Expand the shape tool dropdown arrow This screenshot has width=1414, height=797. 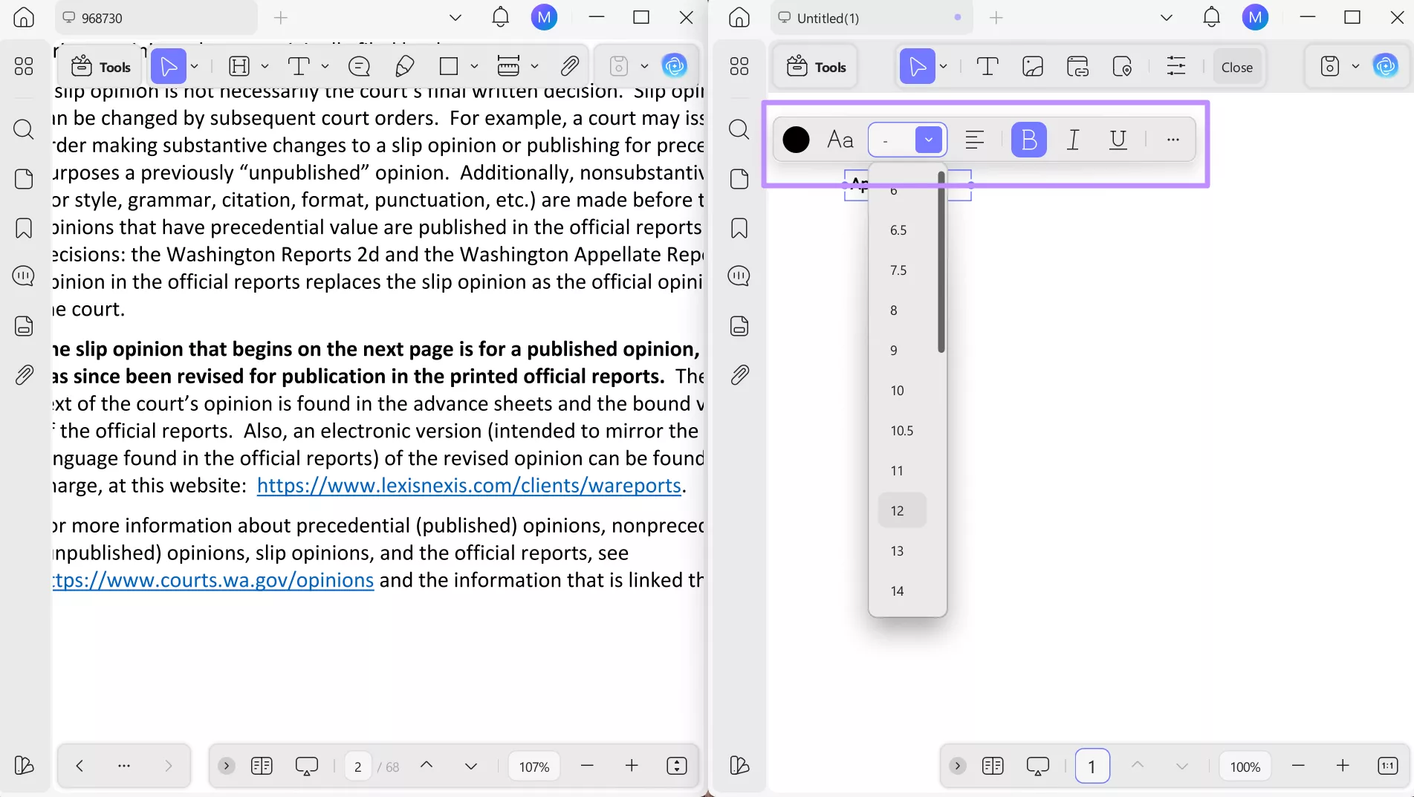(475, 66)
